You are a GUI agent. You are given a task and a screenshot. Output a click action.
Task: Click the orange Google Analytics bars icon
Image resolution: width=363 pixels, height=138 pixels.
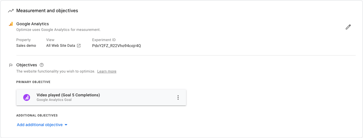click(x=11, y=24)
